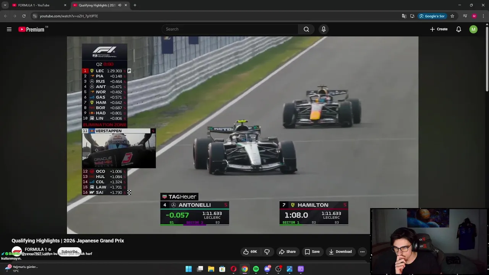Open Chrome media controls icon
The image size is (489, 275).
(465, 16)
